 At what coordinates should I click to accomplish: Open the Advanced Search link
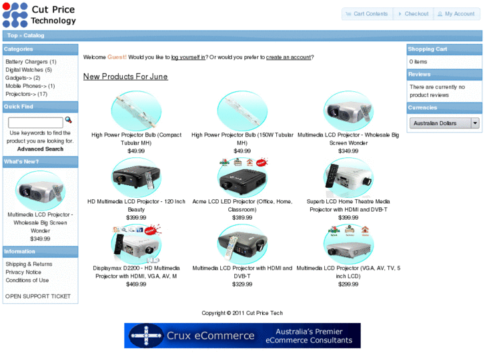[40, 149]
